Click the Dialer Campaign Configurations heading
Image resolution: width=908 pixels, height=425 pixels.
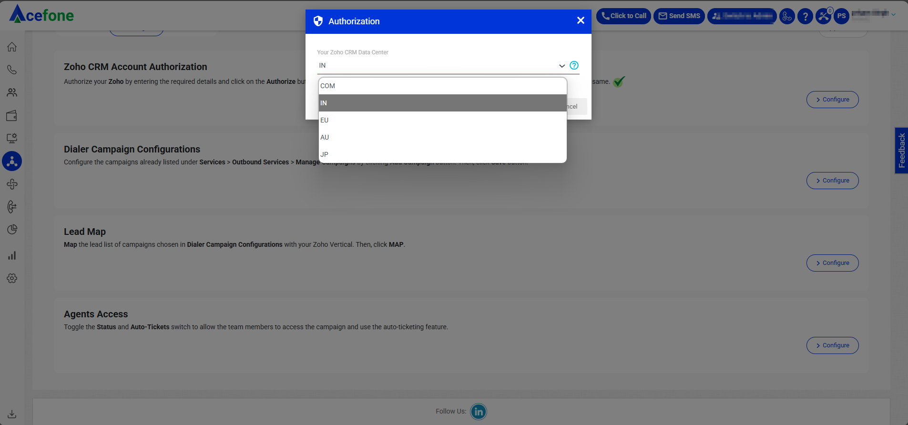pyautogui.click(x=132, y=149)
